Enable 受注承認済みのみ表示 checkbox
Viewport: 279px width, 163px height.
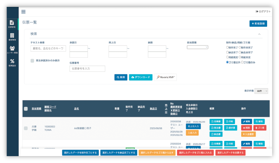click(32, 60)
